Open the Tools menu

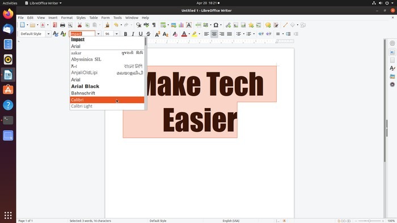[x=117, y=18]
